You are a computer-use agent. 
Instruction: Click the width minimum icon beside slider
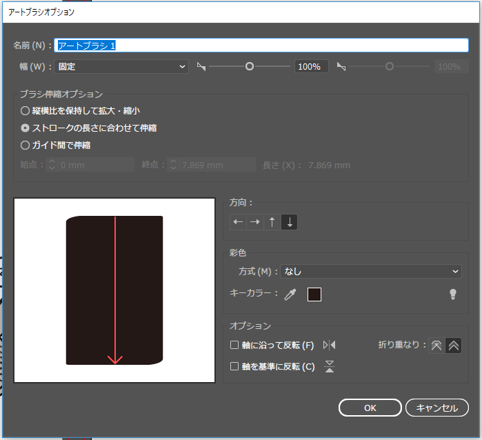(201, 66)
